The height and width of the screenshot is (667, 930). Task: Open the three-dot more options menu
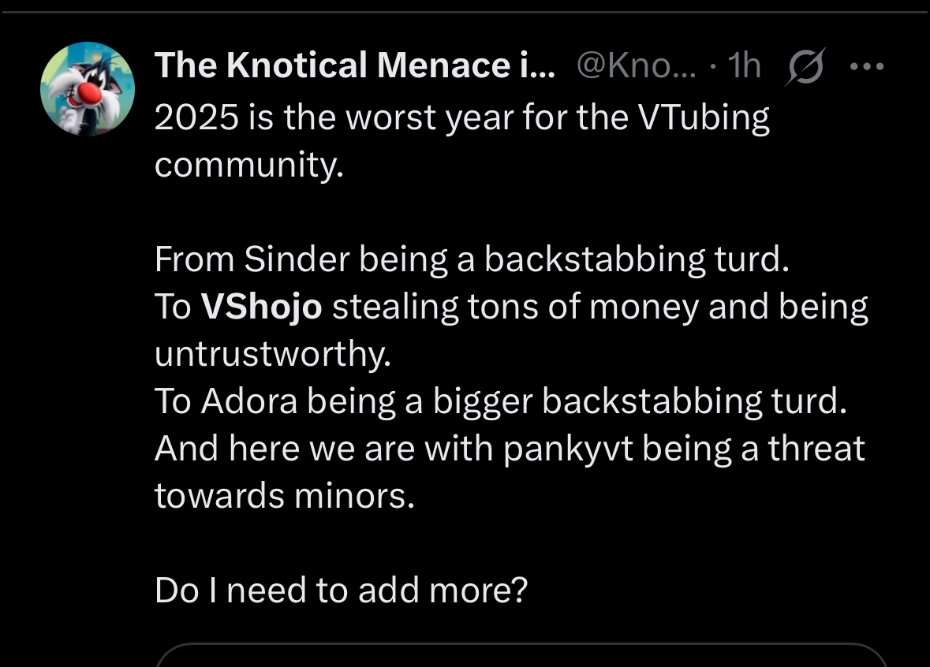(x=867, y=67)
